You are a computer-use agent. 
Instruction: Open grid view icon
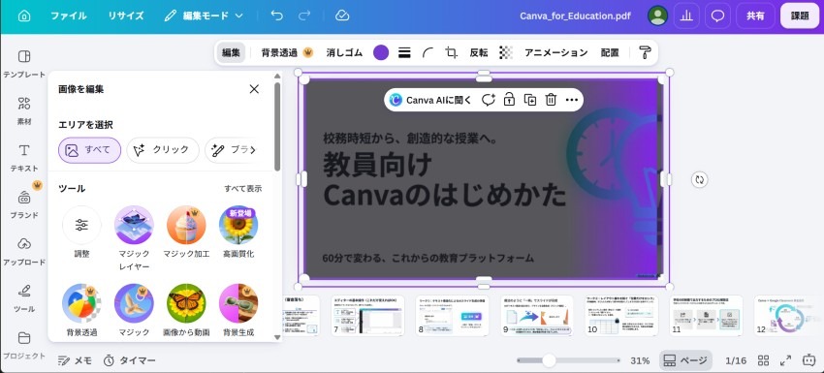[x=763, y=360]
